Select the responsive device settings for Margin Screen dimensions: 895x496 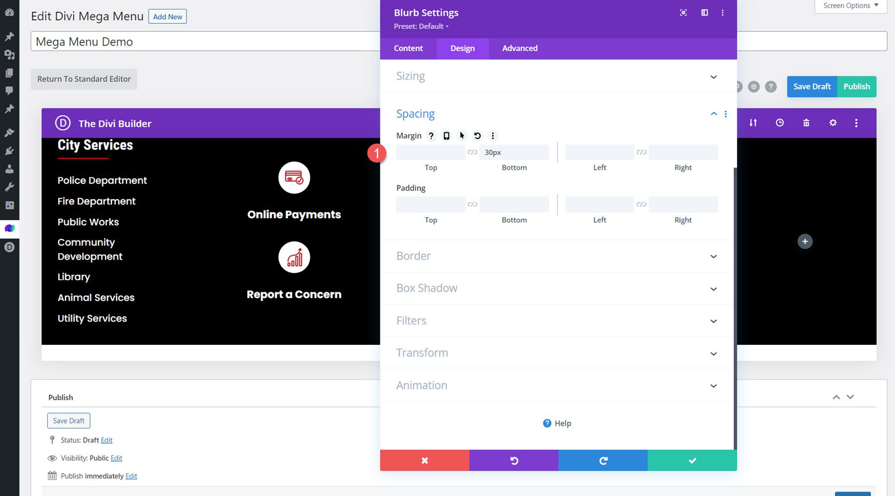click(x=446, y=135)
